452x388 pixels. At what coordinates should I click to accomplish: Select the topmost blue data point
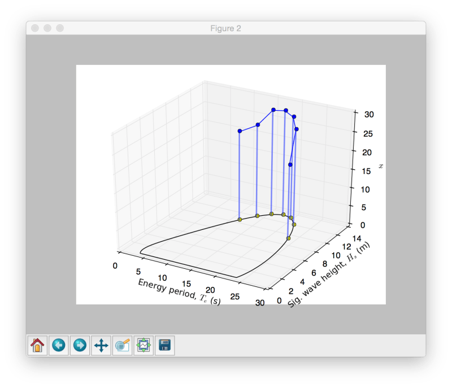pos(272,109)
